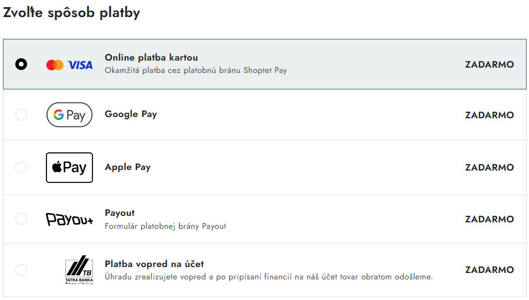Click the Payout brand logo
This screenshot has height=300, width=529.
(x=69, y=219)
